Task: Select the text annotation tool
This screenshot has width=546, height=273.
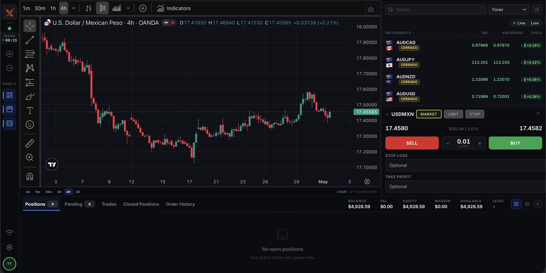Action: [30, 111]
